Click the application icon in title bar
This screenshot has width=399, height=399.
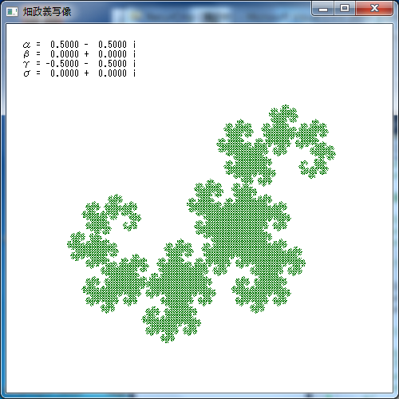[12, 12]
